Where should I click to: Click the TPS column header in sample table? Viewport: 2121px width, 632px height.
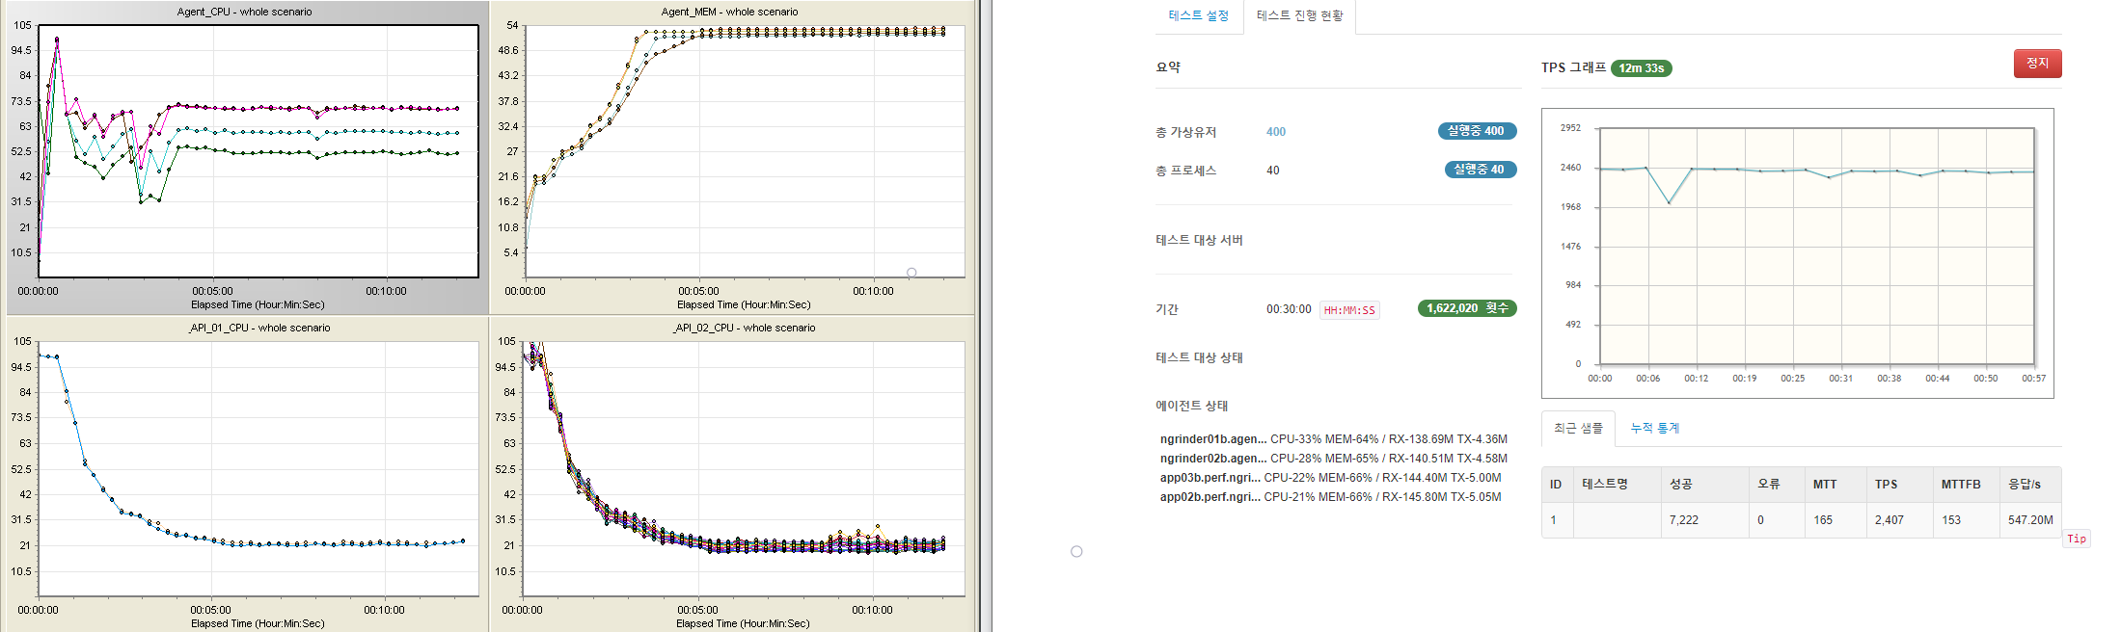coord(1886,485)
